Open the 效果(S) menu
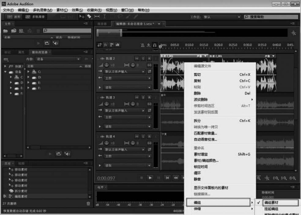Viewport: 301px width, 215px height. [77, 10]
